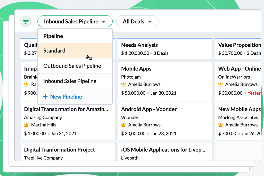Click the Voonder company name

[x=130, y=118]
